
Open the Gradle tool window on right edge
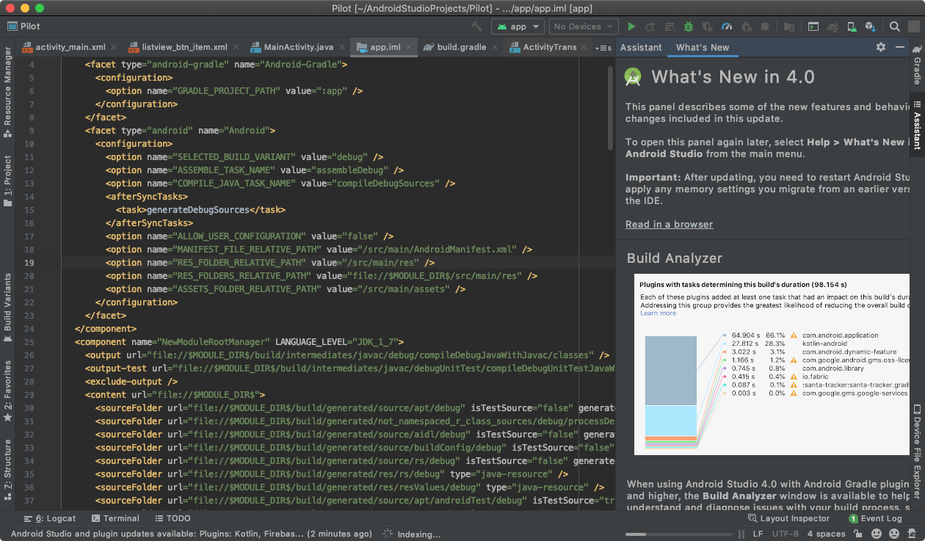917,65
